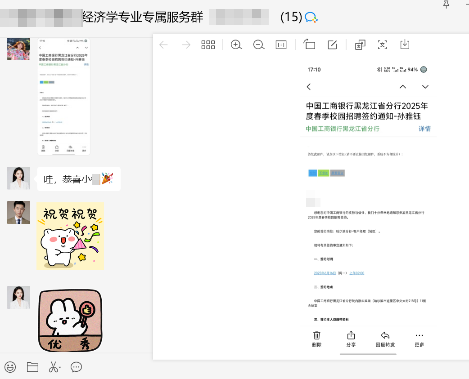Screen dimensions: 469x379
Task: Click the 祝贺祝贺 bear sticker message
Action: [70, 236]
